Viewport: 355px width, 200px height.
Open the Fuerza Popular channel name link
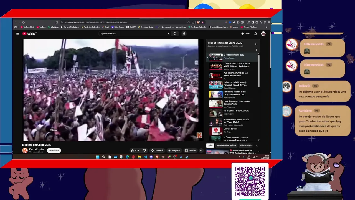37,149
